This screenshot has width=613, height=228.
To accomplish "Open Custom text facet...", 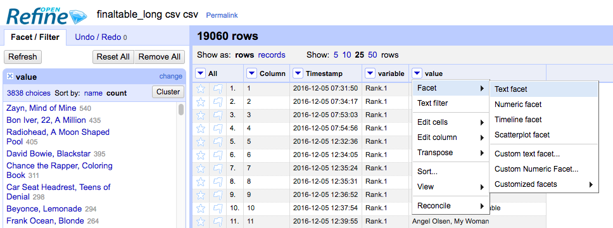I will (544, 154).
